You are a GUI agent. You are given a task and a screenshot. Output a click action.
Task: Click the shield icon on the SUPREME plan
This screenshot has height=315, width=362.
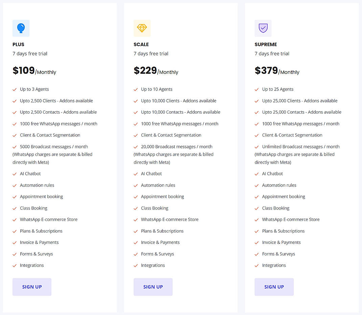click(263, 28)
